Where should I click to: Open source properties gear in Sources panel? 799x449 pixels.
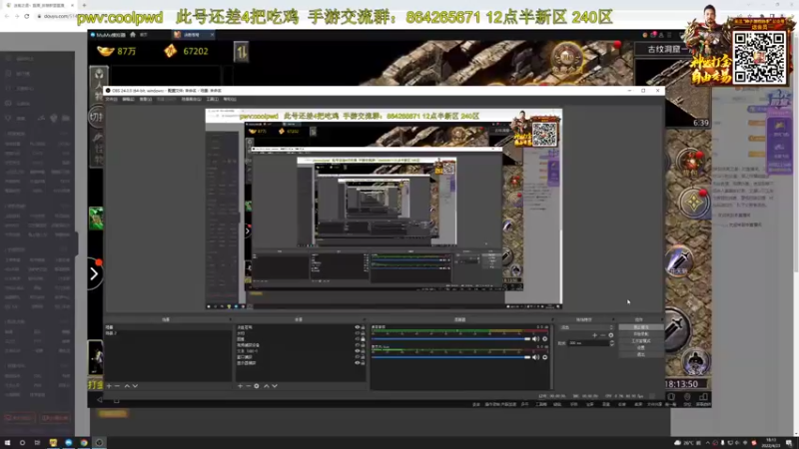click(257, 386)
